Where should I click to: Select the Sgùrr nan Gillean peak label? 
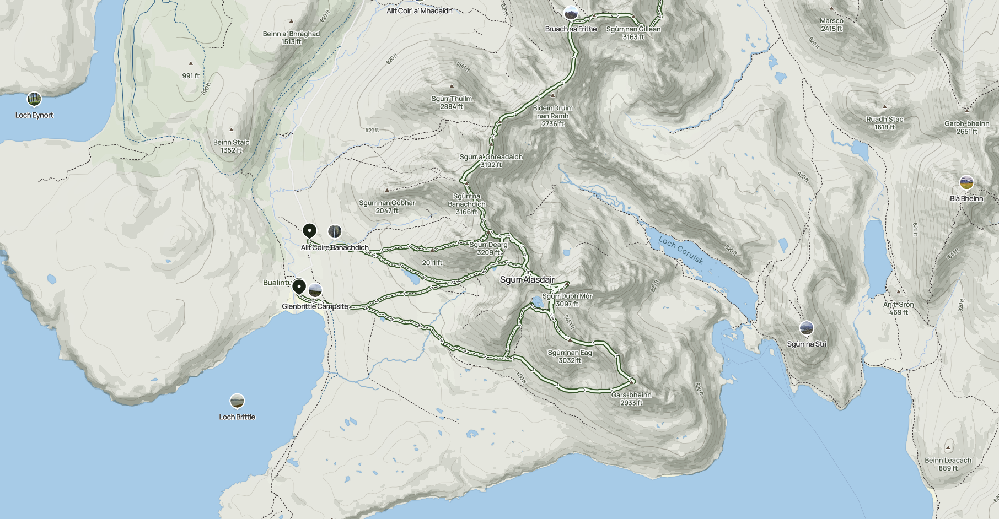pos(633,33)
